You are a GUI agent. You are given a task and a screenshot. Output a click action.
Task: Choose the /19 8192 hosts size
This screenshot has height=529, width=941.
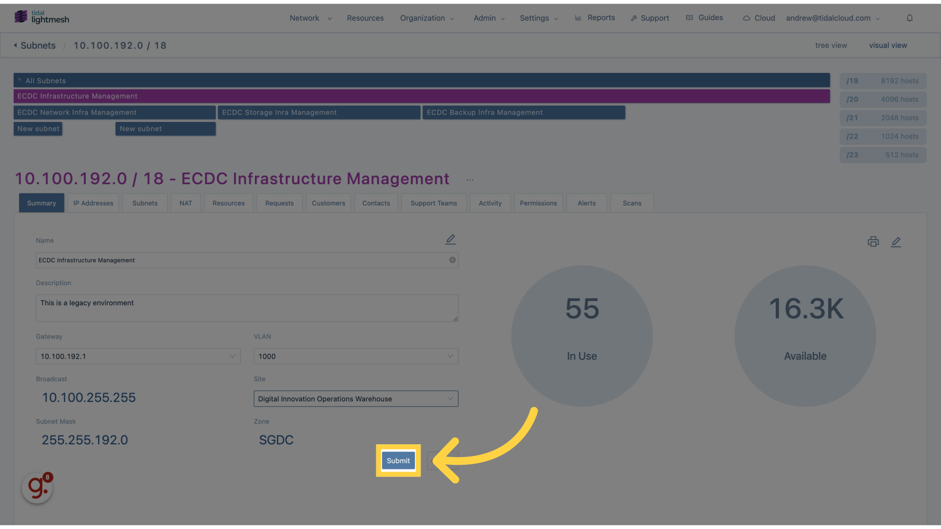[883, 81]
